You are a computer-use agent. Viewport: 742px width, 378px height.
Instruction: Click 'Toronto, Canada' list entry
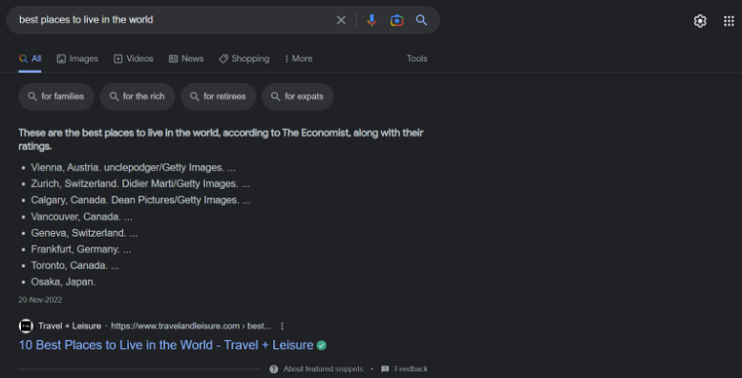(x=74, y=265)
